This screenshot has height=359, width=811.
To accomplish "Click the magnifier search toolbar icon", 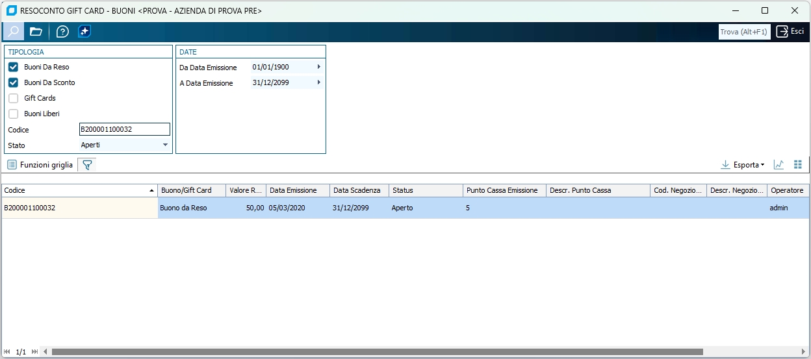I will [x=14, y=31].
